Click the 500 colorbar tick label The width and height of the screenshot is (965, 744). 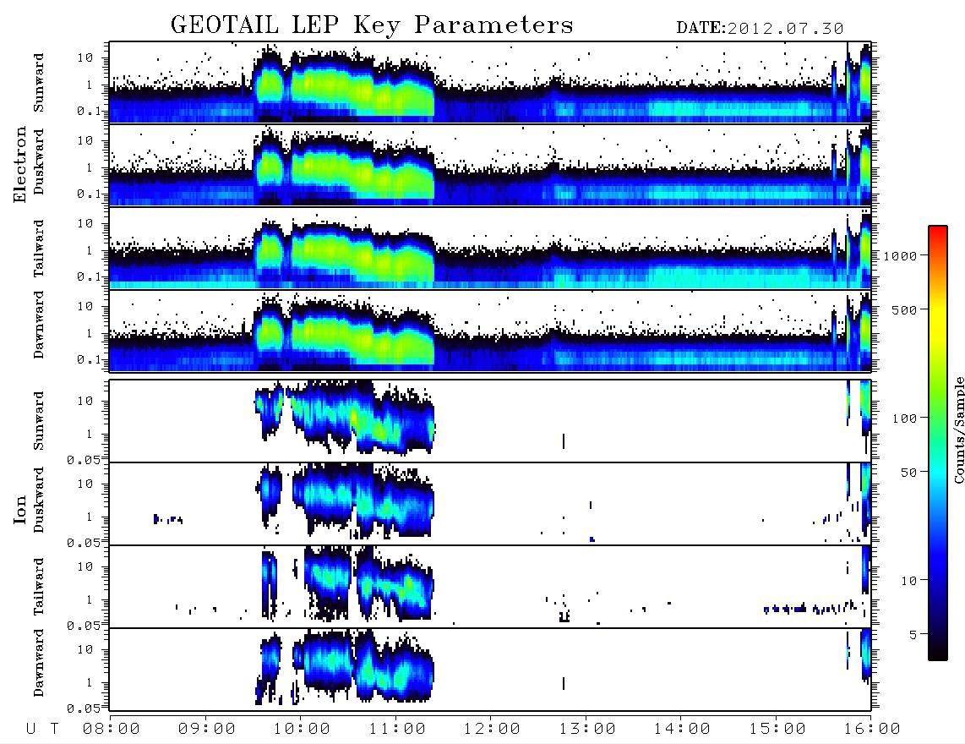pos(904,309)
